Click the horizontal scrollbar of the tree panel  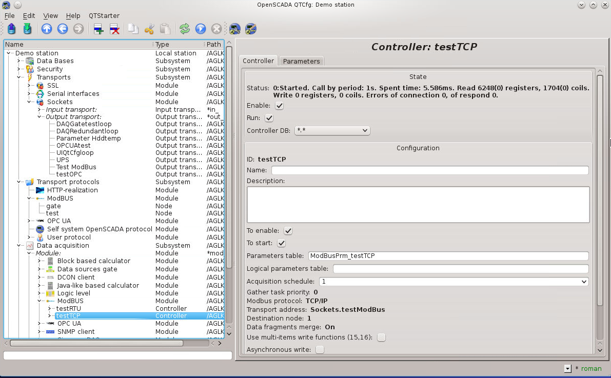point(96,343)
